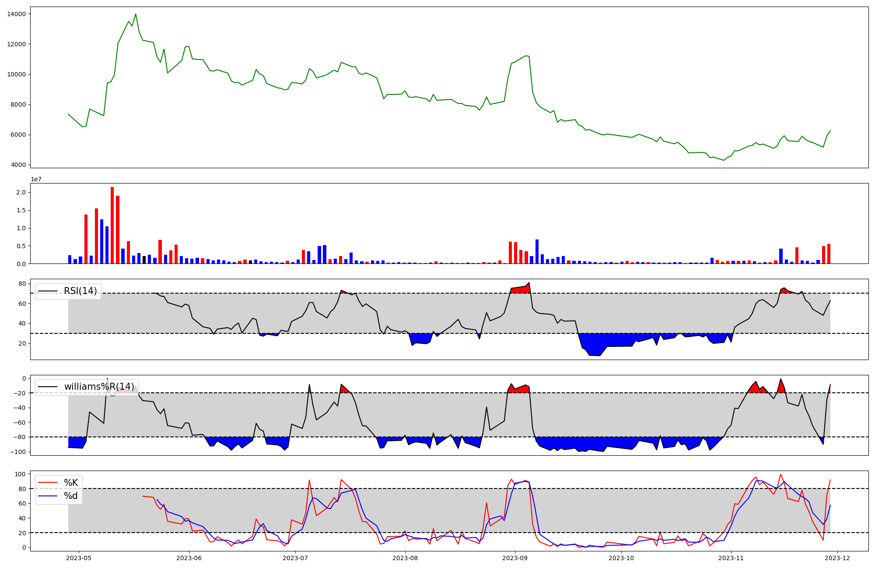Click the 2023-07 x-axis date label
The image size is (875, 568).
(x=295, y=558)
